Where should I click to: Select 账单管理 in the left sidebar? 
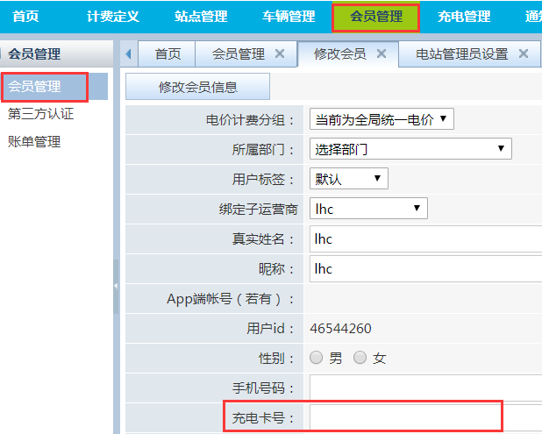click(34, 142)
